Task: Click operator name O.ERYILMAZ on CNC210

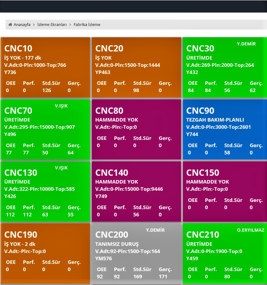Action: (250, 230)
